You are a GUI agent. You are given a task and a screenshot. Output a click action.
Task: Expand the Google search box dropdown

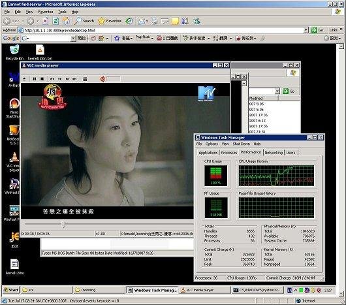click(x=73, y=39)
